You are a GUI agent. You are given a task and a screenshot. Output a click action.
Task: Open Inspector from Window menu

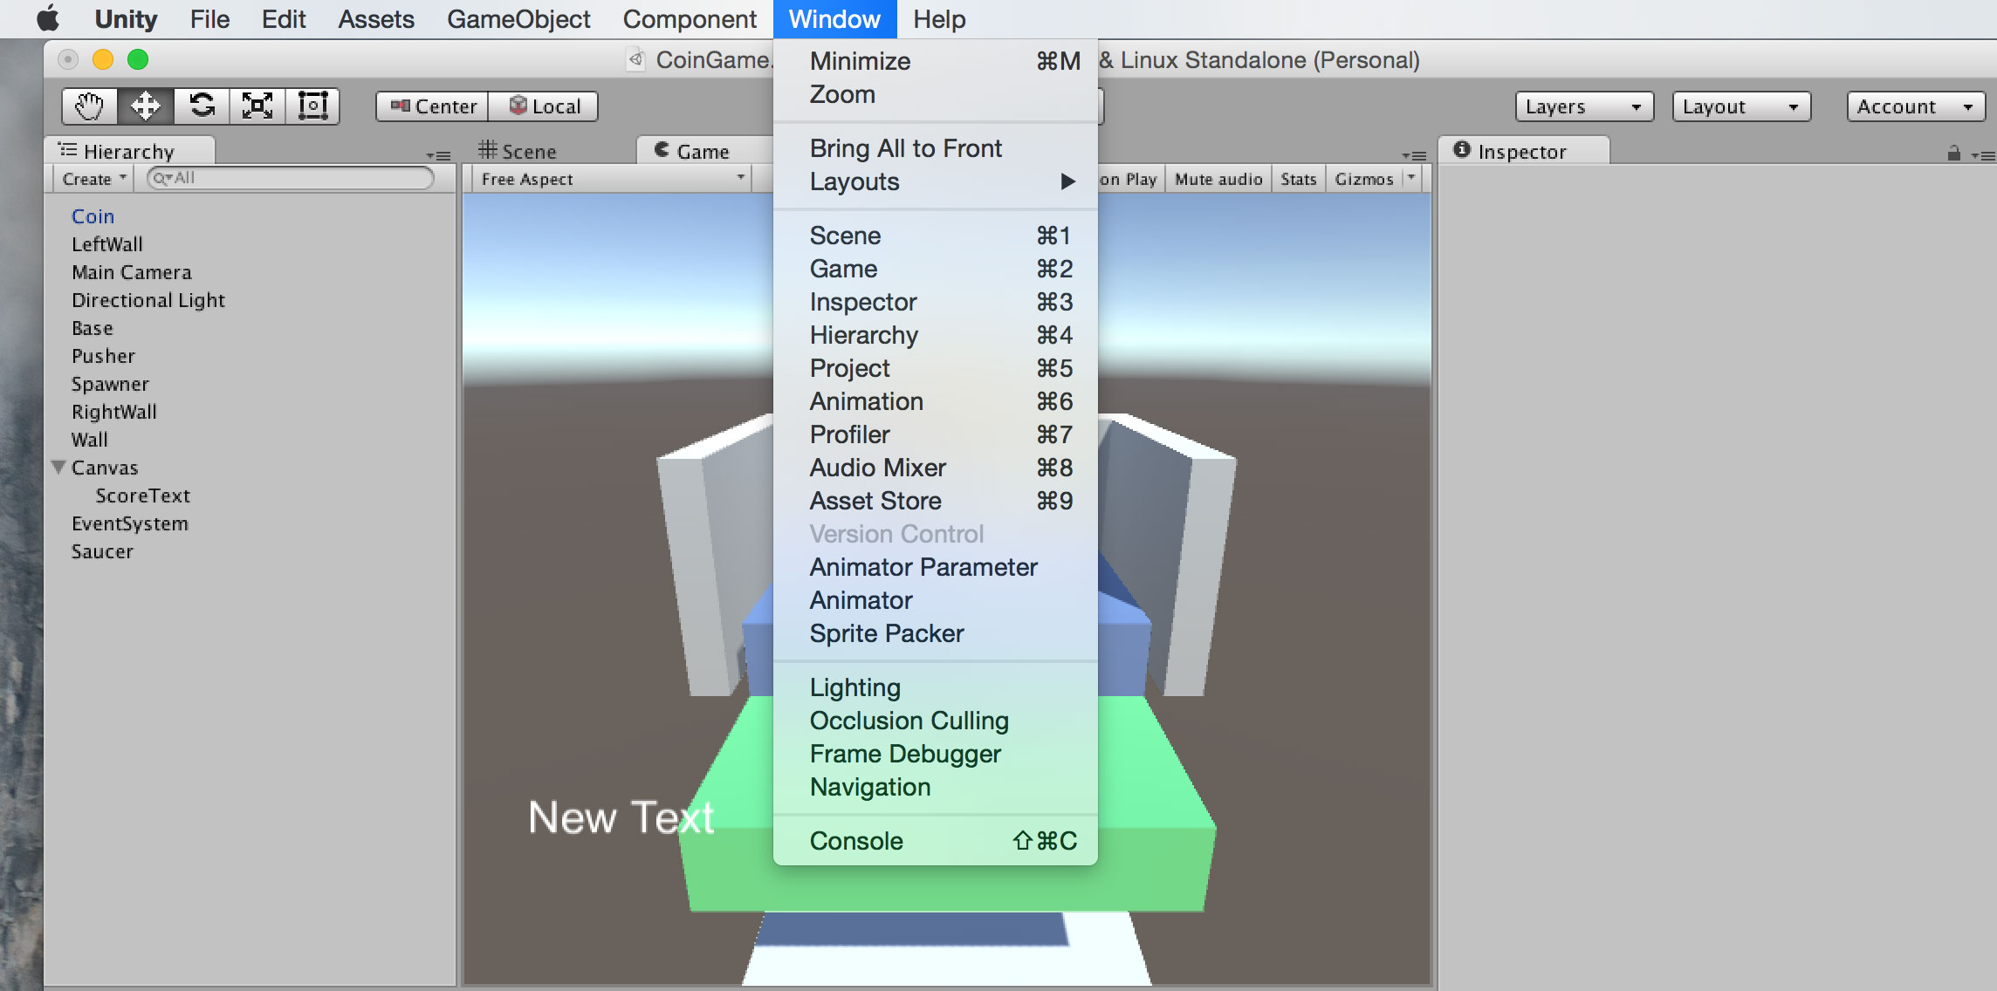935,302
